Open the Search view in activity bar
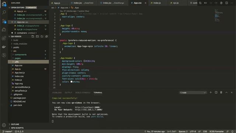Viewport: 236px width, 133px height. click(4, 12)
